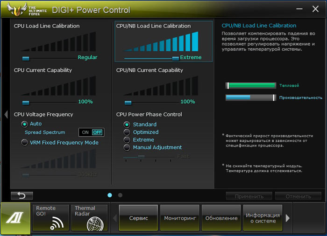
Task: Open Thermal Radar utility
Action: coord(89,218)
